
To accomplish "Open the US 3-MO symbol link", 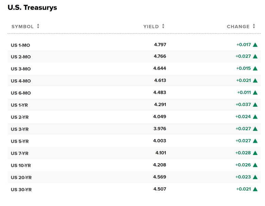I will click(x=21, y=69).
